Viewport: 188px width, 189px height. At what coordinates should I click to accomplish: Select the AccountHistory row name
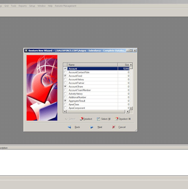coord(76,79)
